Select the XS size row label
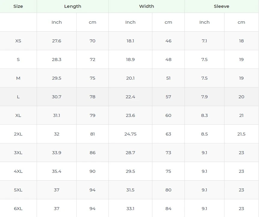This screenshot has width=259, height=217. (x=18, y=41)
